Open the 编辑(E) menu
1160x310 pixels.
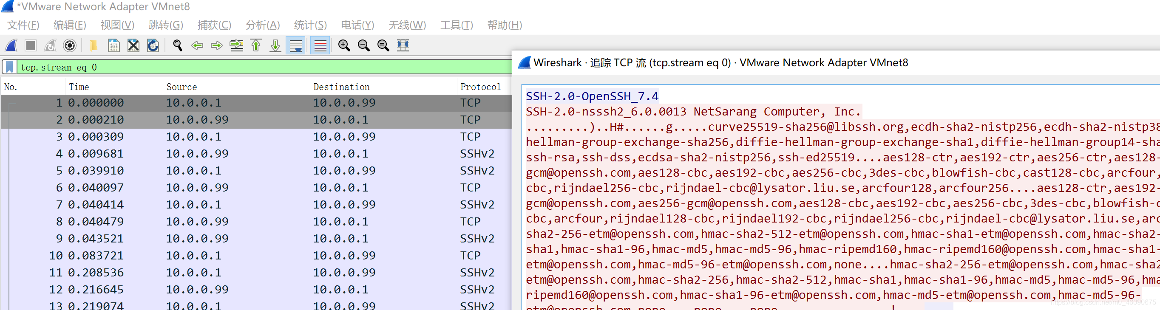coord(70,25)
